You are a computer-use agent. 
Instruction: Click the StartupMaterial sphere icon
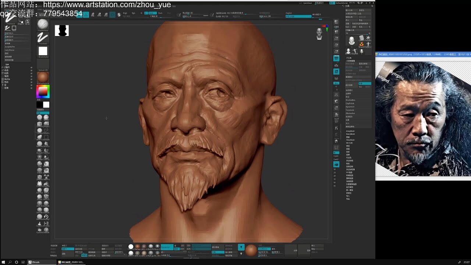pyautogui.click(x=43, y=77)
